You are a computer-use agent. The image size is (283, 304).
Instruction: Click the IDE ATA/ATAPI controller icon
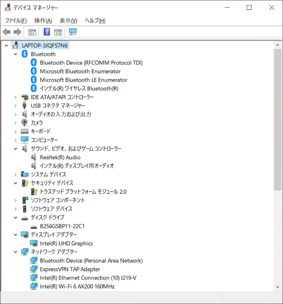pyautogui.click(x=25, y=97)
